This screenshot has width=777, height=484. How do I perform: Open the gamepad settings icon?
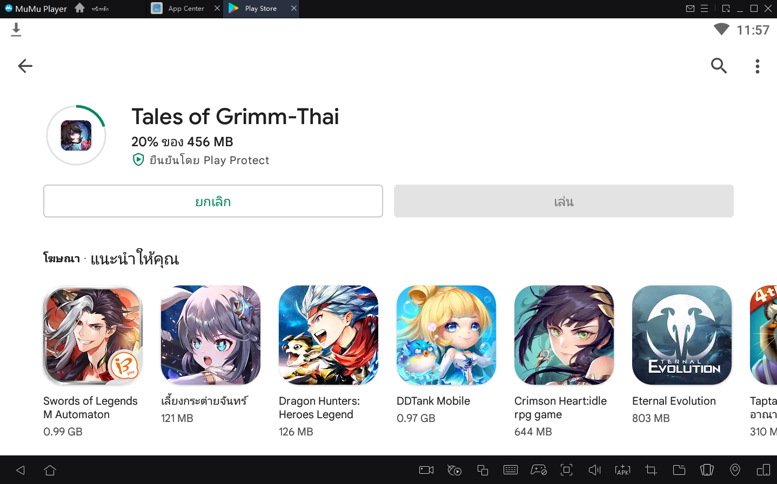click(x=539, y=470)
